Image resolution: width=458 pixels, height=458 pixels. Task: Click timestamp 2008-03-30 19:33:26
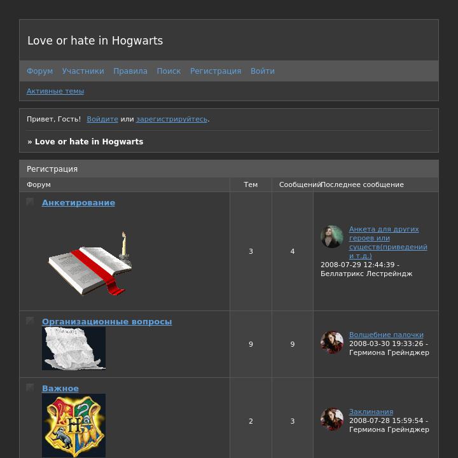click(x=386, y=343)
